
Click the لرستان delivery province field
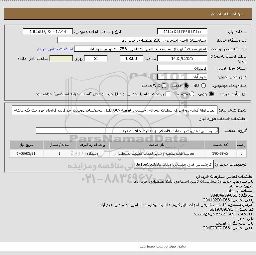pos(182,68)
